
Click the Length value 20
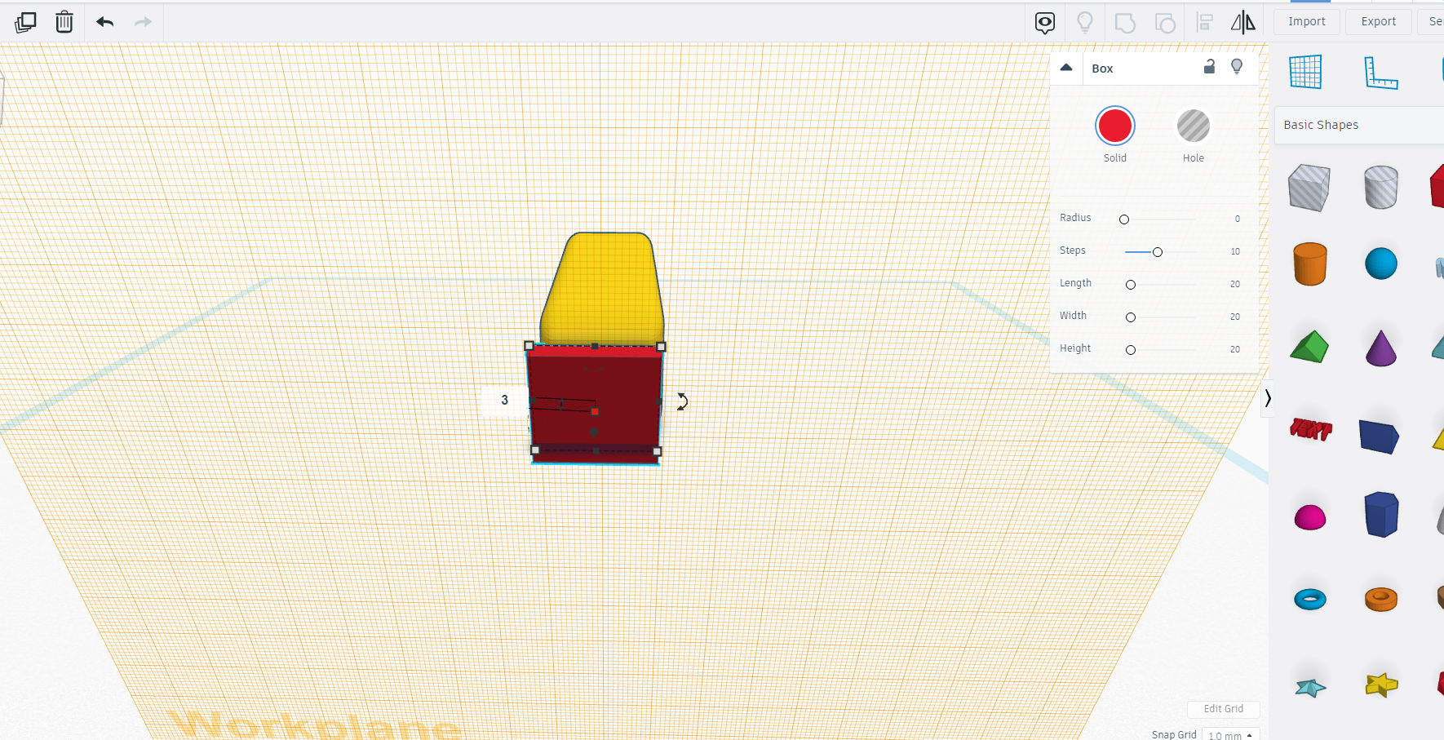(x=1235, y=284)
